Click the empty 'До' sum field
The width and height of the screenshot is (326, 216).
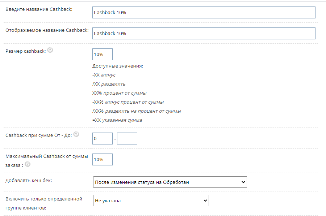[x=127, y=138]
